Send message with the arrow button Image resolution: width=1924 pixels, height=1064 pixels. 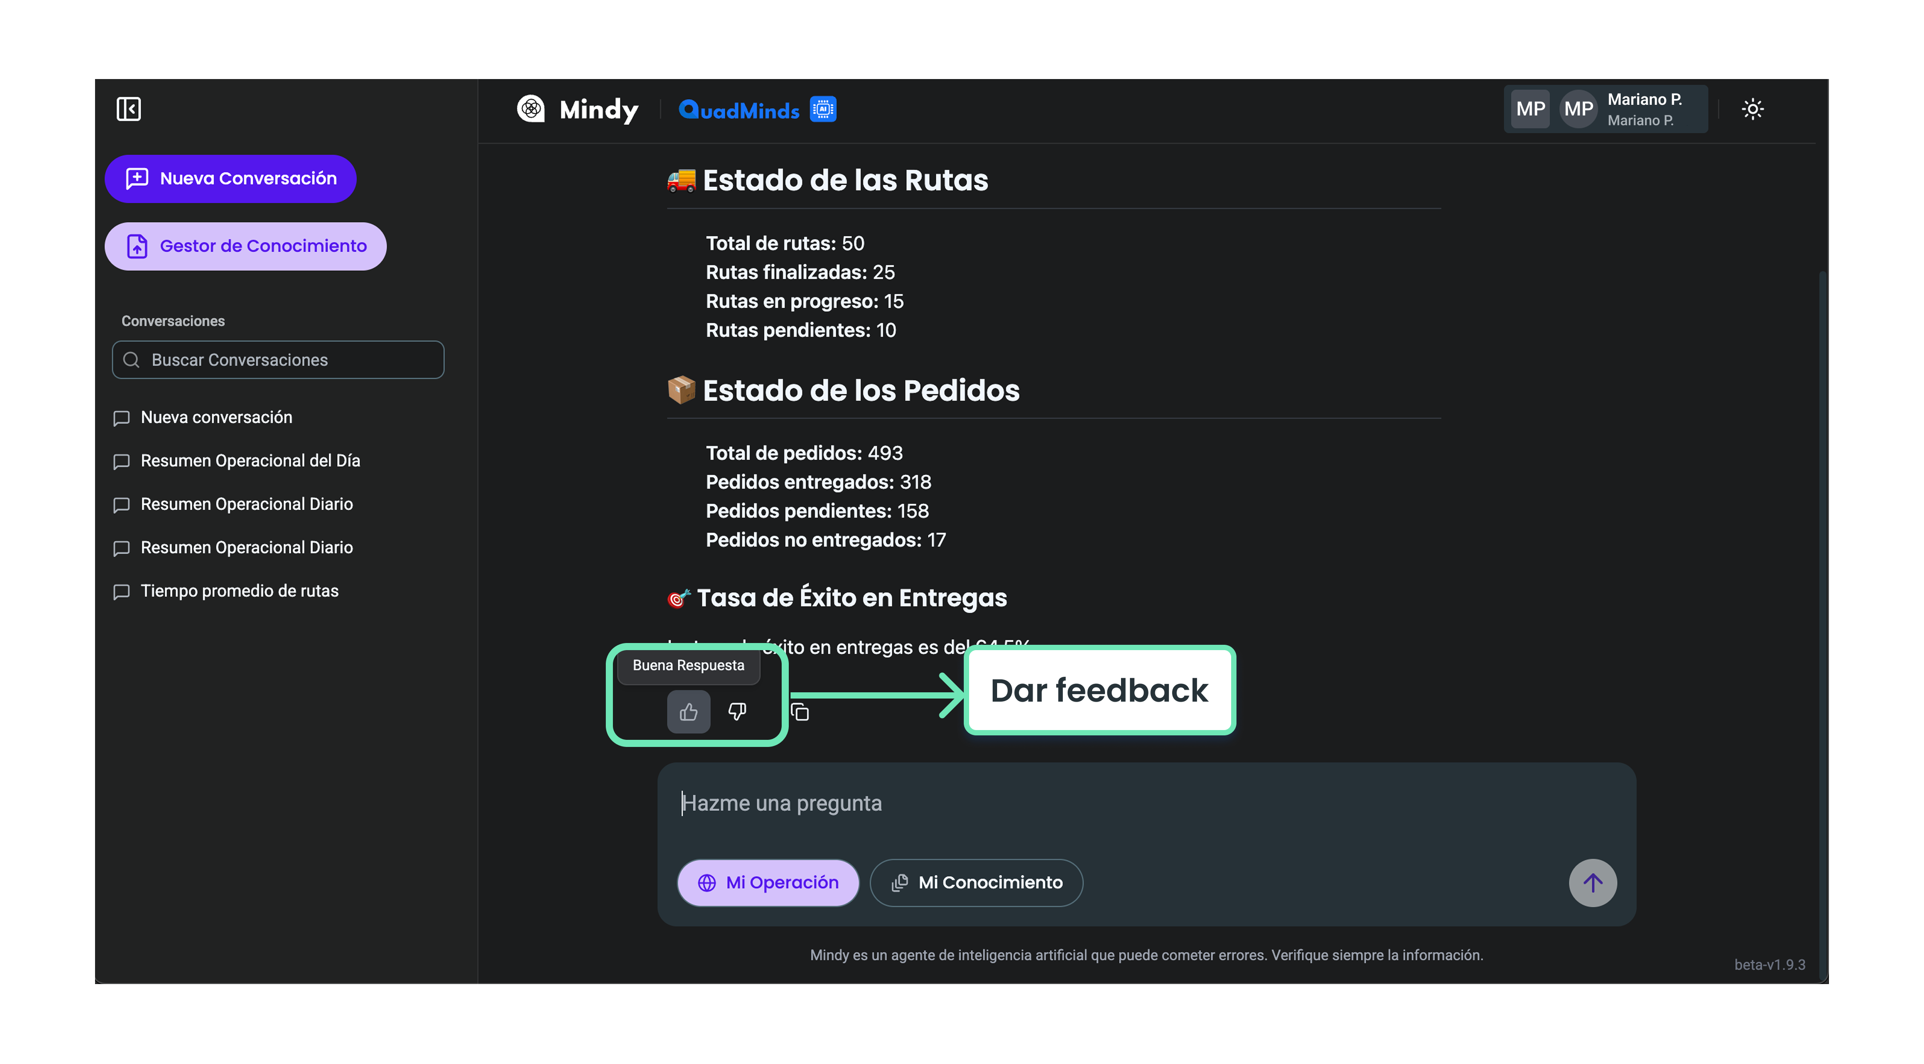pos(1592,882)
